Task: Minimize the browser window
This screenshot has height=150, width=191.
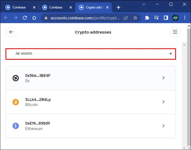Action: [157, 4]
